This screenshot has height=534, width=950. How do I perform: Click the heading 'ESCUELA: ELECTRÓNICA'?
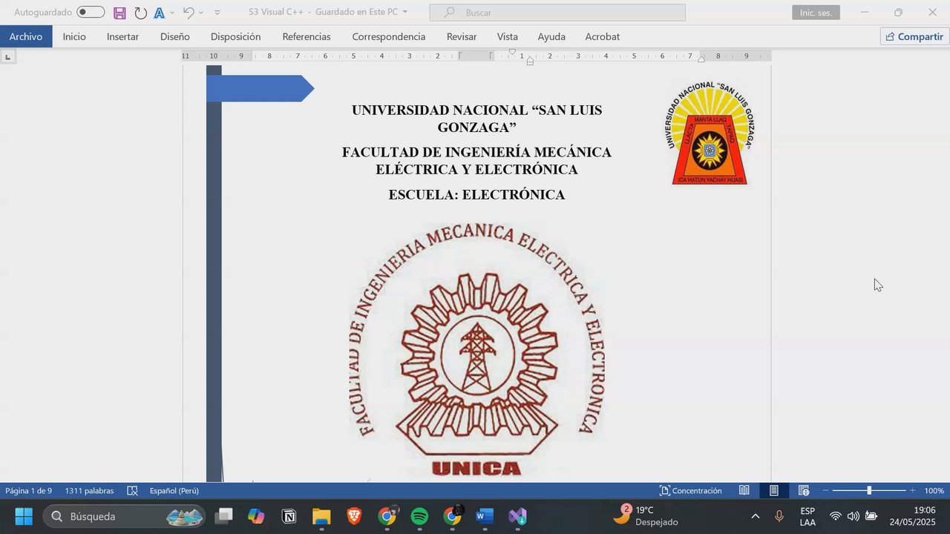point(476,194)
